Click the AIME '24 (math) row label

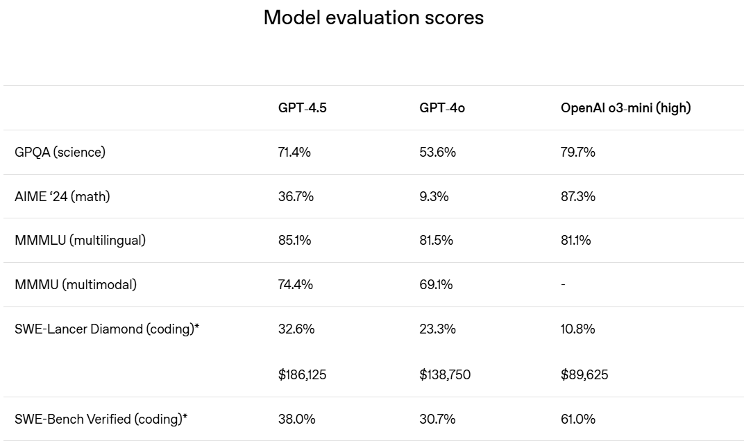pos(62,196)
